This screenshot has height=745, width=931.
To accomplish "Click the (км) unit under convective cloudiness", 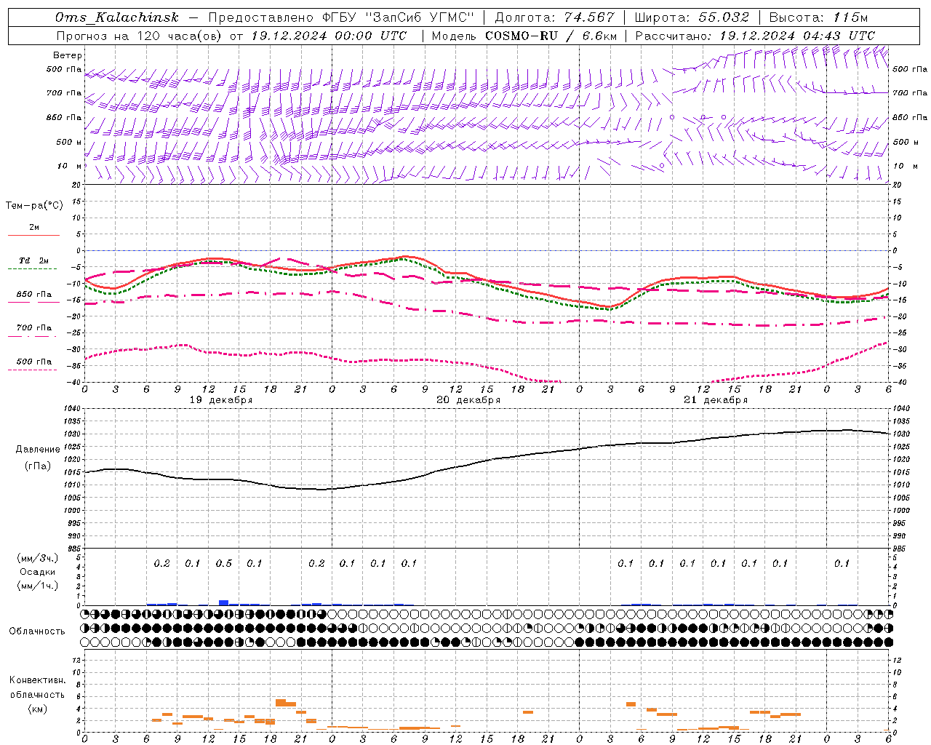I will [x=38, y=709].
